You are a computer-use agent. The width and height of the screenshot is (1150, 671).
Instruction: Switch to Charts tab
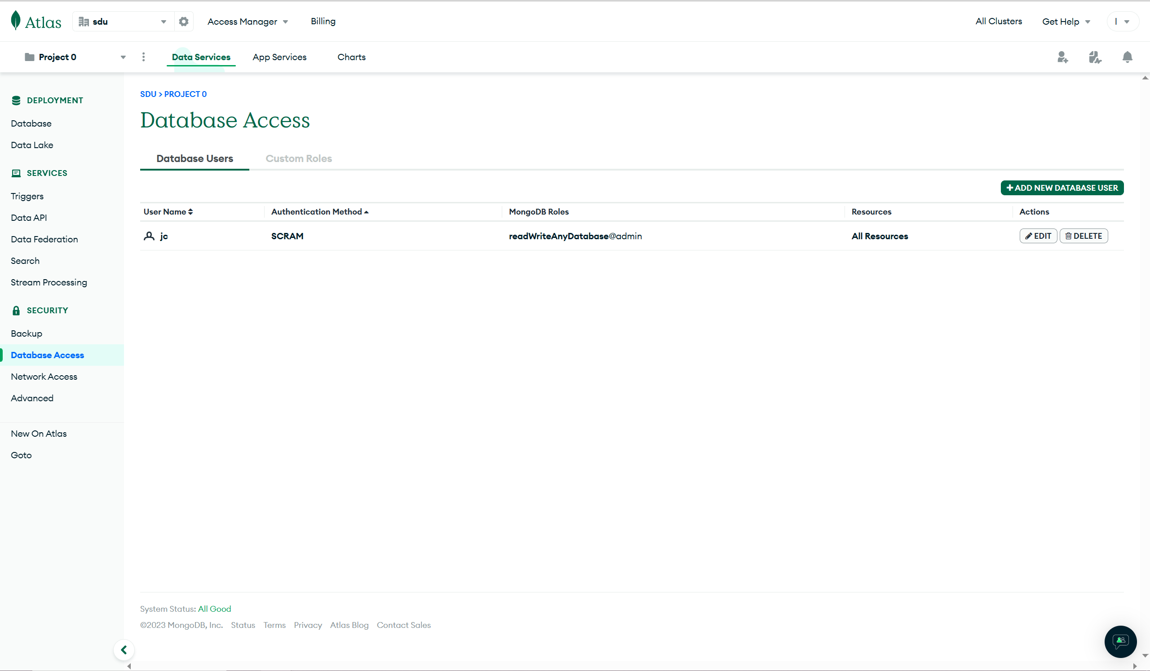351,57
